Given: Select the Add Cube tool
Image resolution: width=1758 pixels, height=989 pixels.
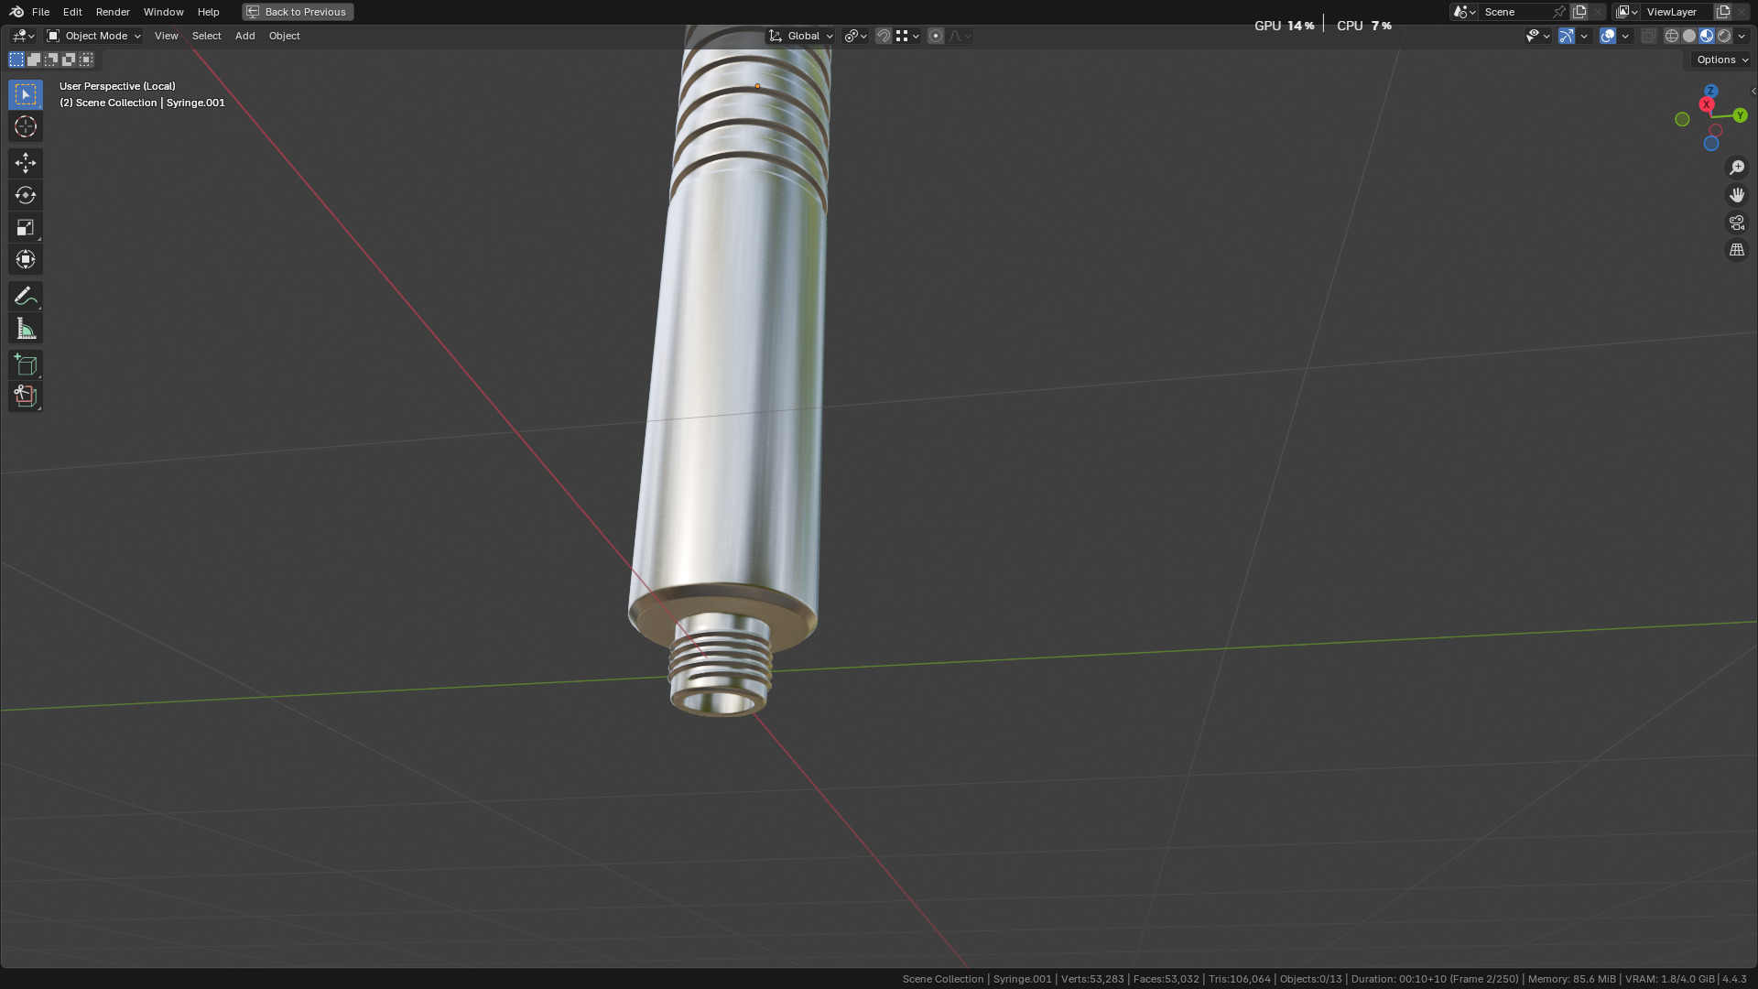Looking at the screenshot, I should 26,364.
